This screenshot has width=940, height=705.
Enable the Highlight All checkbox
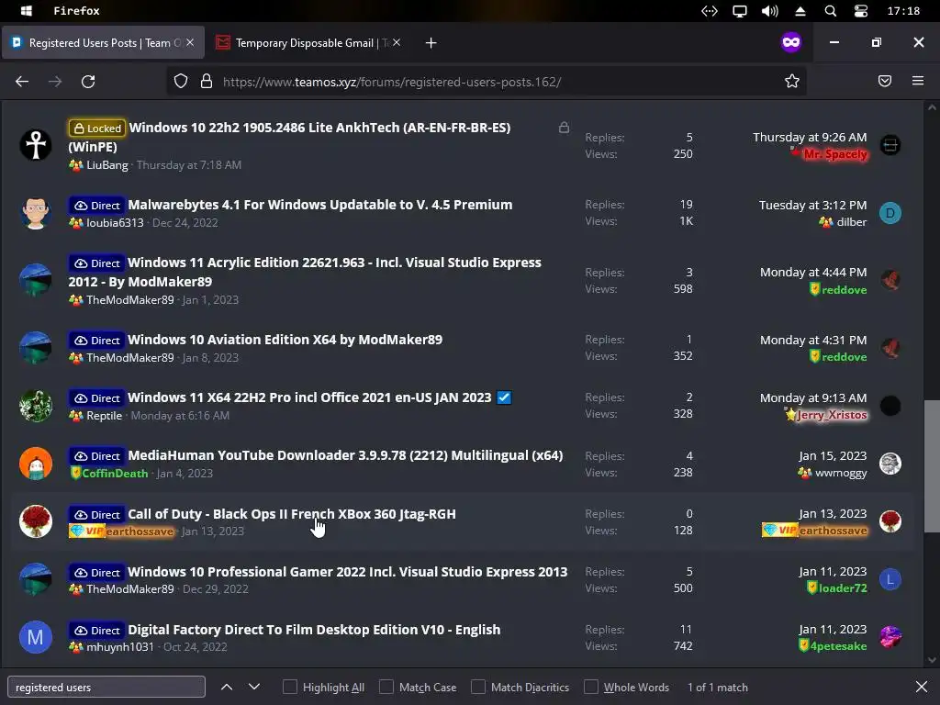coord(289,687)
